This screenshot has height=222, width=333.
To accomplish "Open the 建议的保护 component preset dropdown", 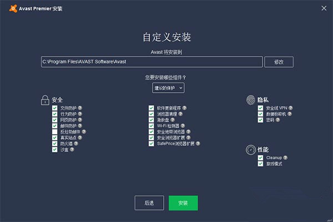I will pos(168,88).
